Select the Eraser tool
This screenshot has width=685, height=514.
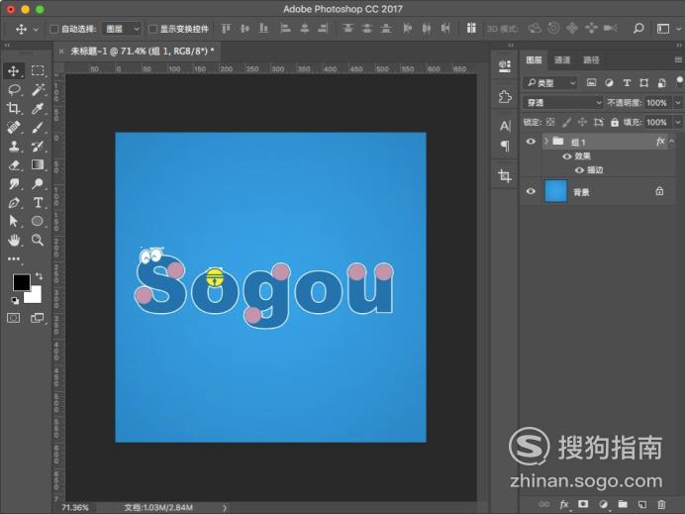[x=14, y=164]
